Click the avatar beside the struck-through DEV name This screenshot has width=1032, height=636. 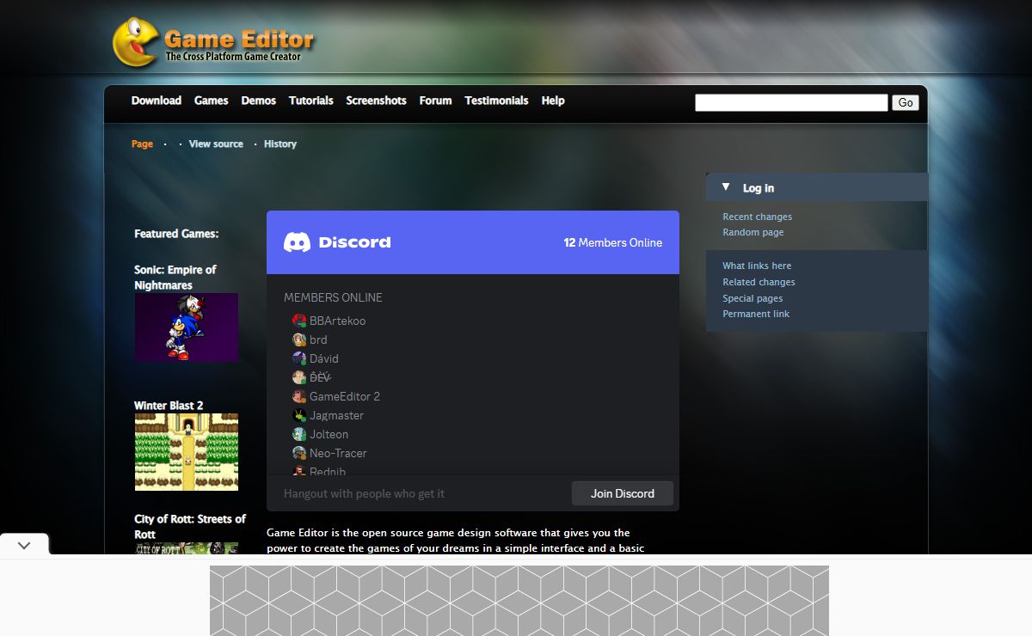click(x=299, y=377)
